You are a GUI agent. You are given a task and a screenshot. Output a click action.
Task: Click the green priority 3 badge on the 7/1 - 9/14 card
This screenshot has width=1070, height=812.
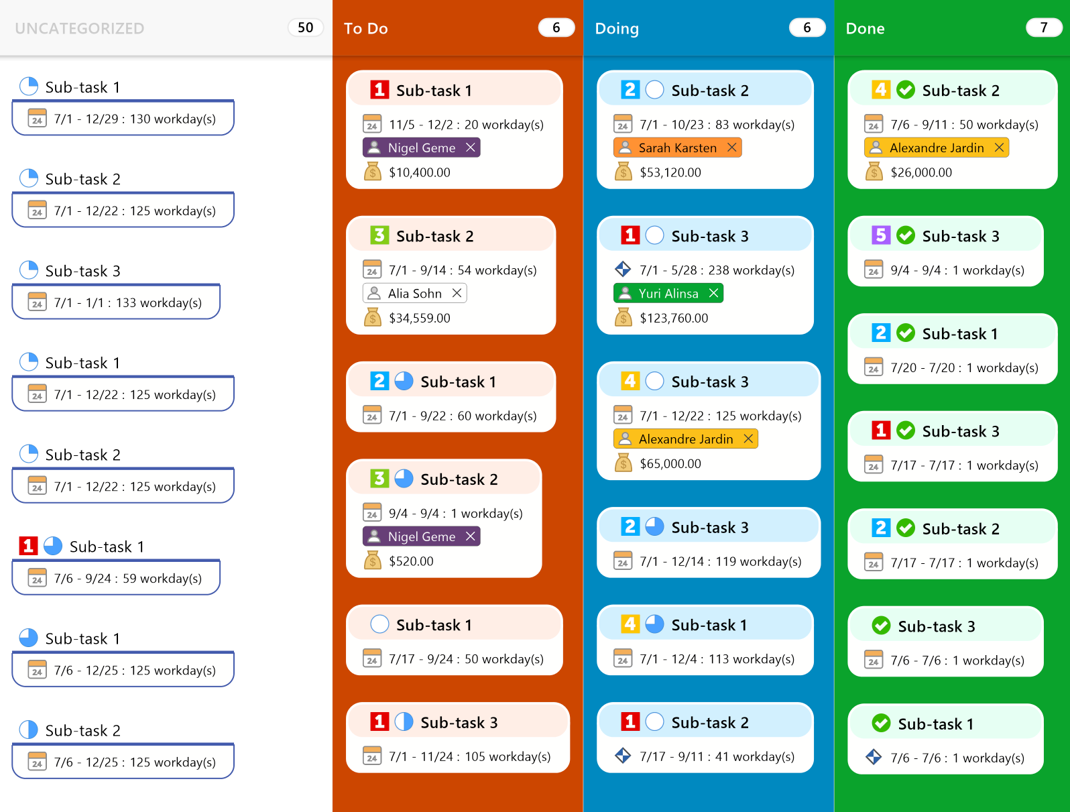click(x=379, y=235)
